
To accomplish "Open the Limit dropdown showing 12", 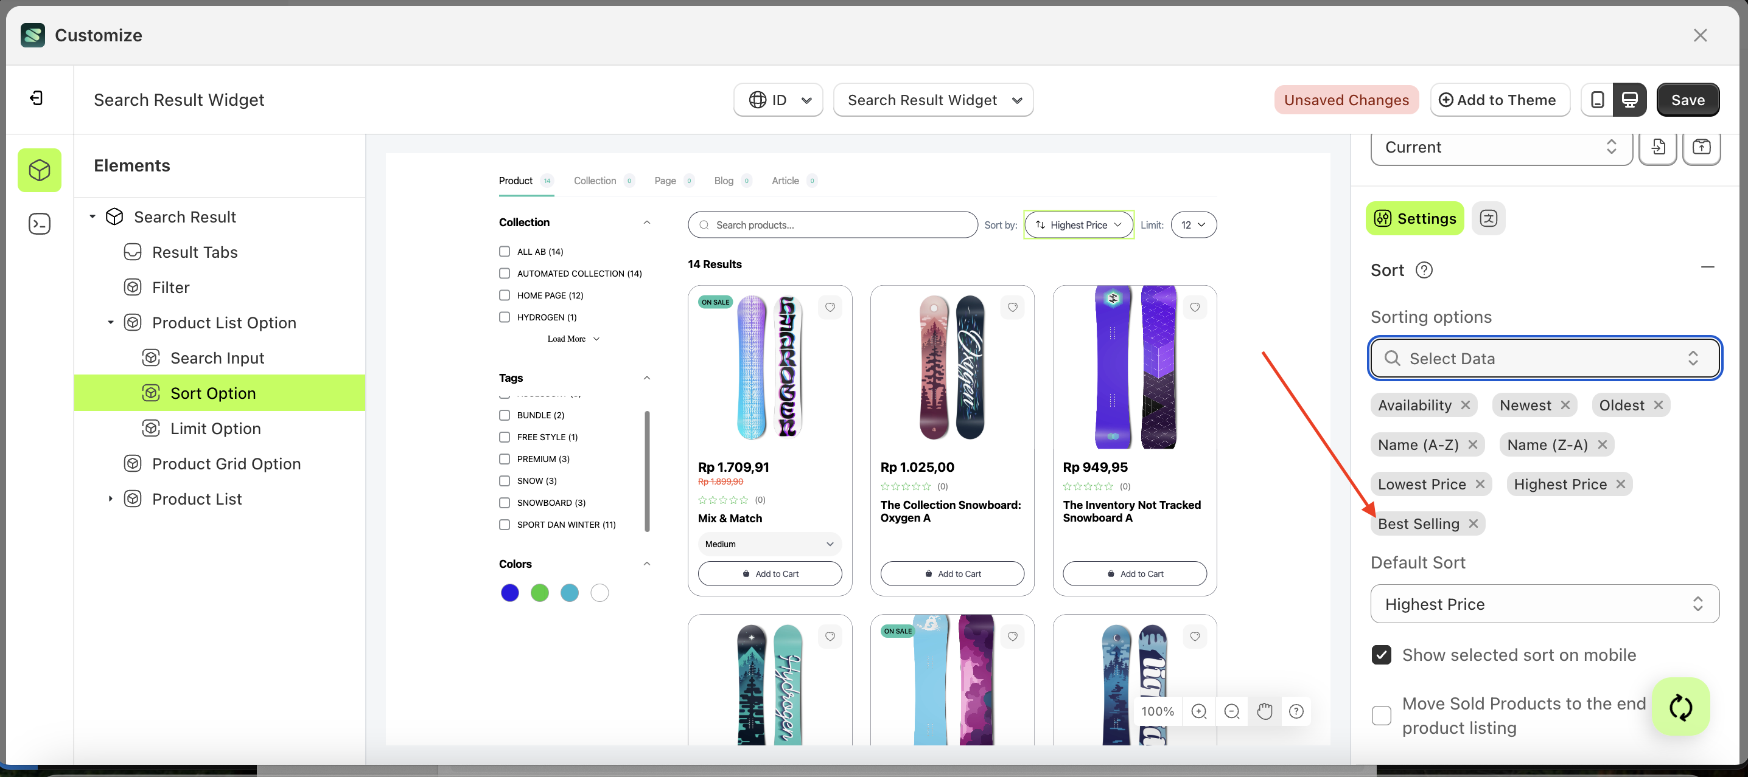I will (1194, 224).
